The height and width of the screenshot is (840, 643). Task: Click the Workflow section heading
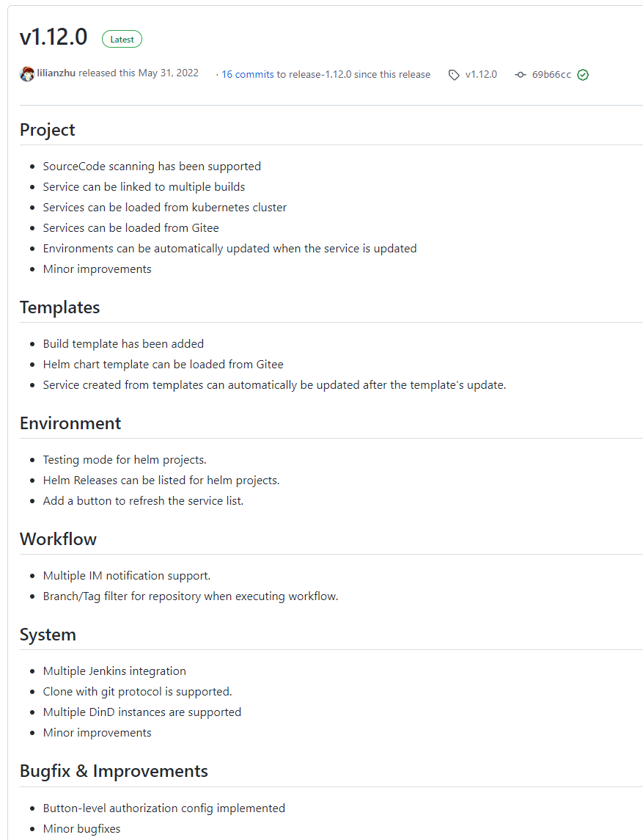58,539
